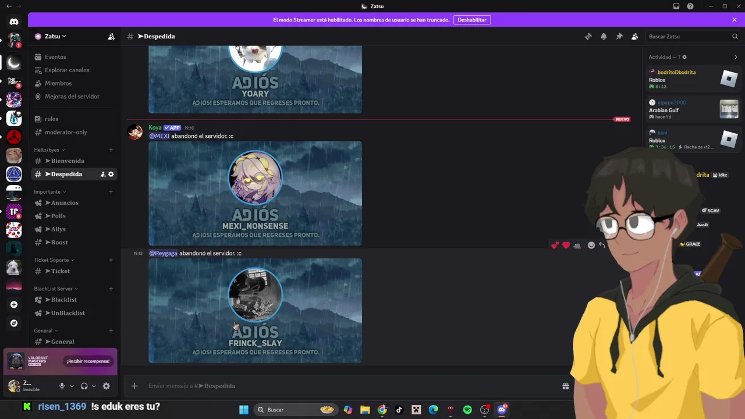Viewport: 745px width, 419px height.
Task: Create invite icon on Despedida channel
Action: (x=103, y=174)
